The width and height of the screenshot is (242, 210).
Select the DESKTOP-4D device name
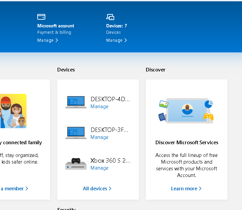(x=110, y=99)
